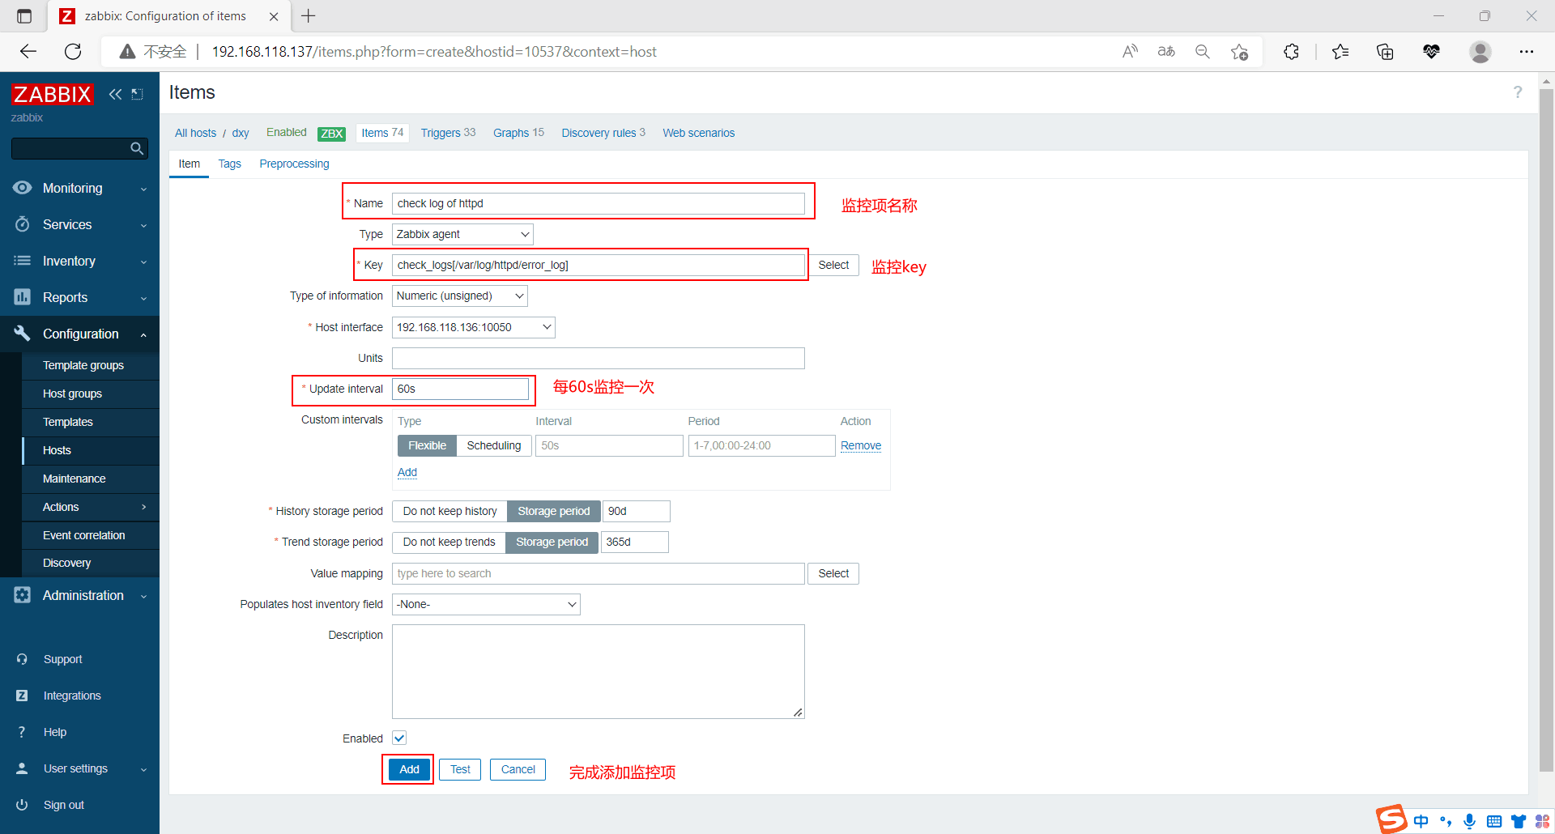Open Template groups in Configuration
Image resolution: width=1555 pixels, height=834 pixels.
tap(83, 365)
